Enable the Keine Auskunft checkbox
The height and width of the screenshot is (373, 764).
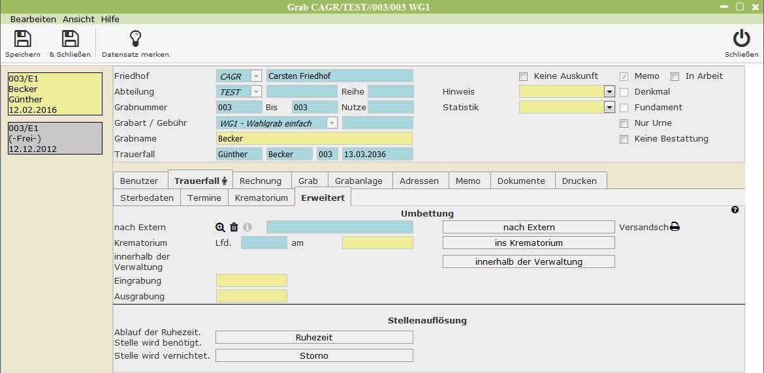coord(523,76)
